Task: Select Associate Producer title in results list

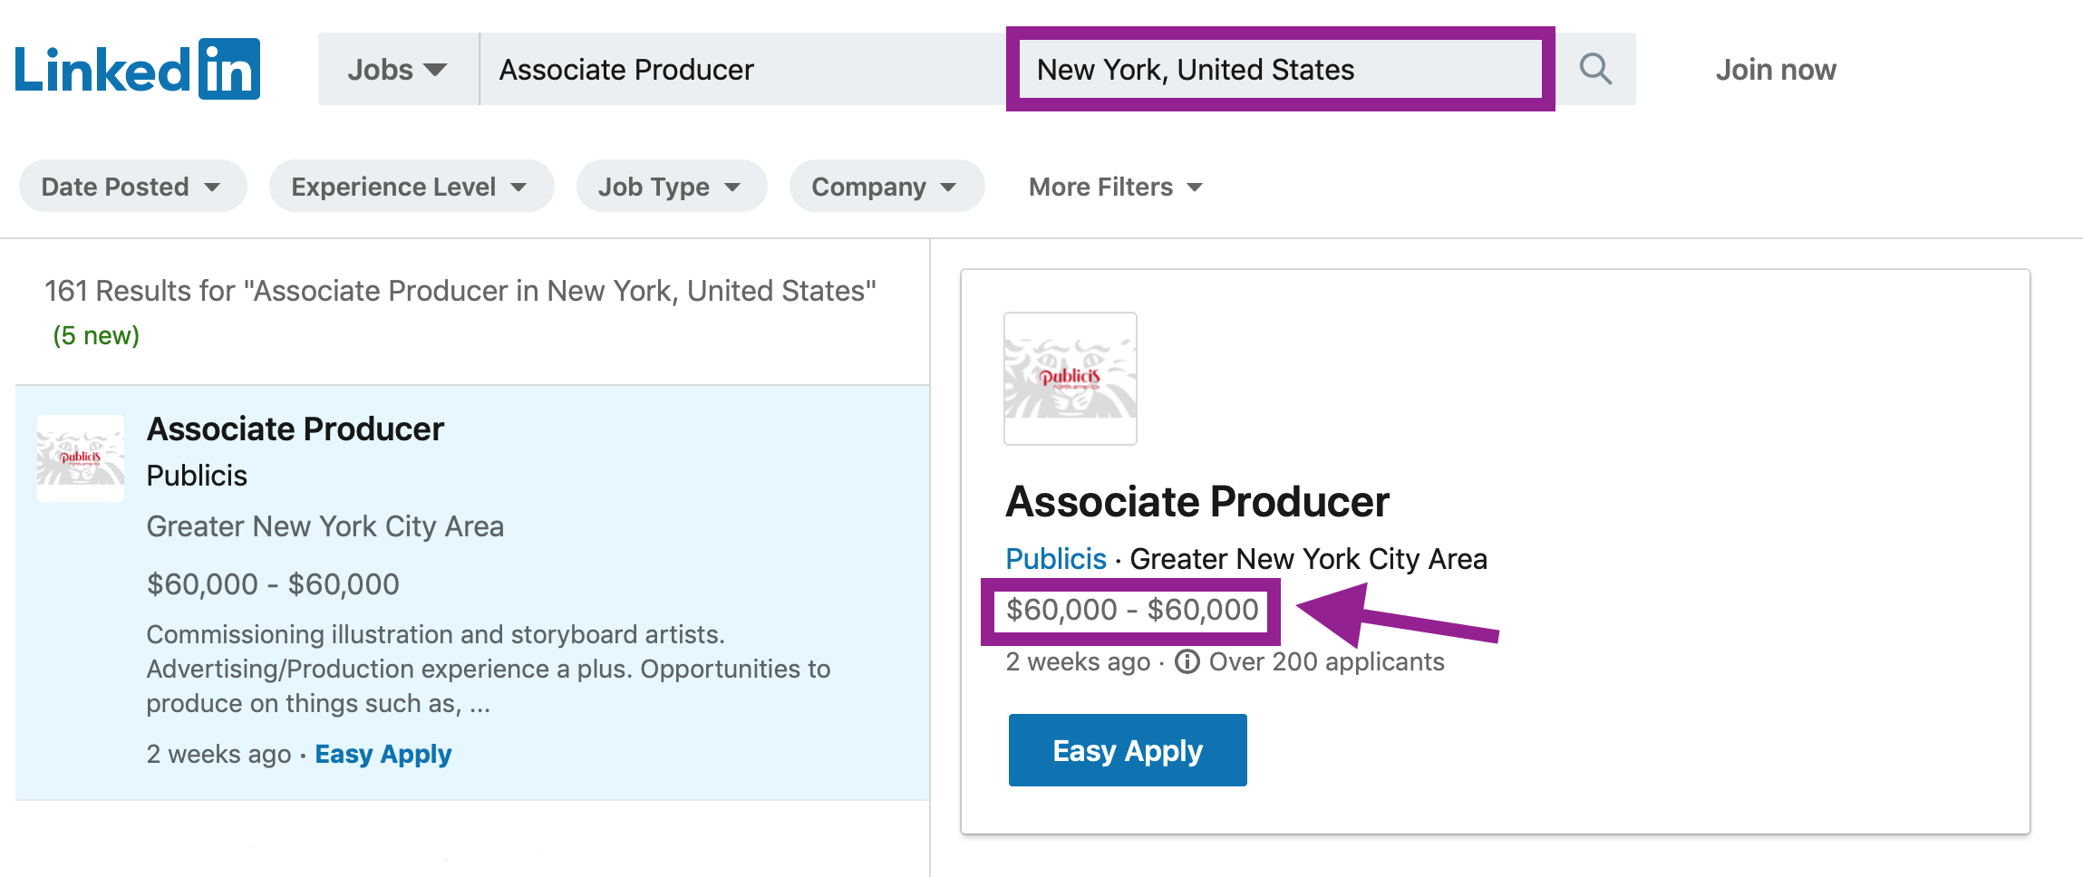Action: (x=295, y=429)
